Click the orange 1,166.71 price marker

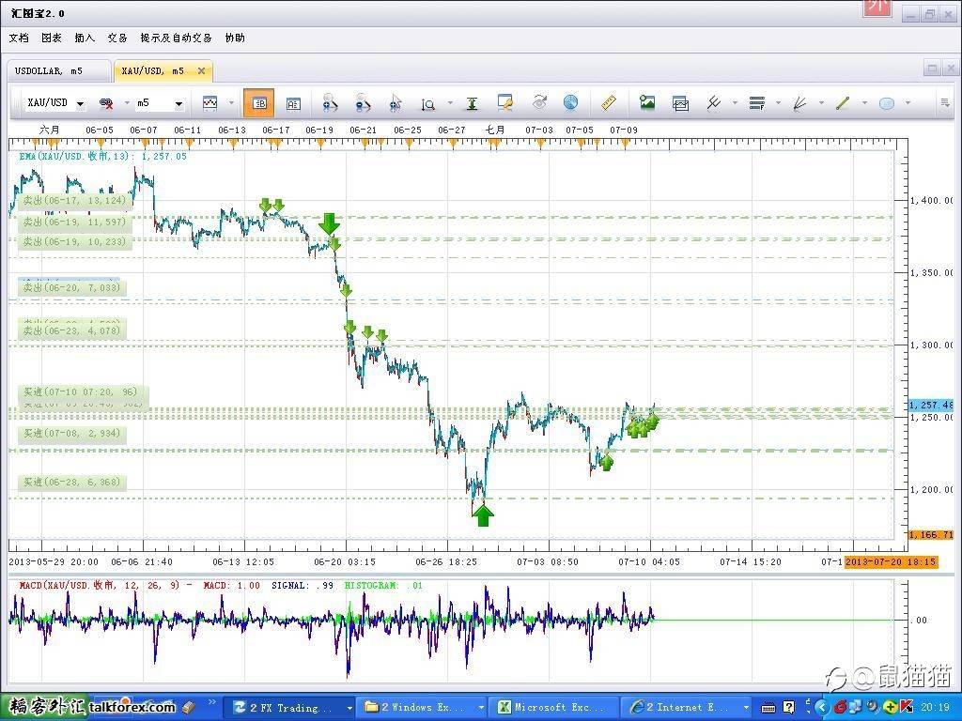(931, 534)
